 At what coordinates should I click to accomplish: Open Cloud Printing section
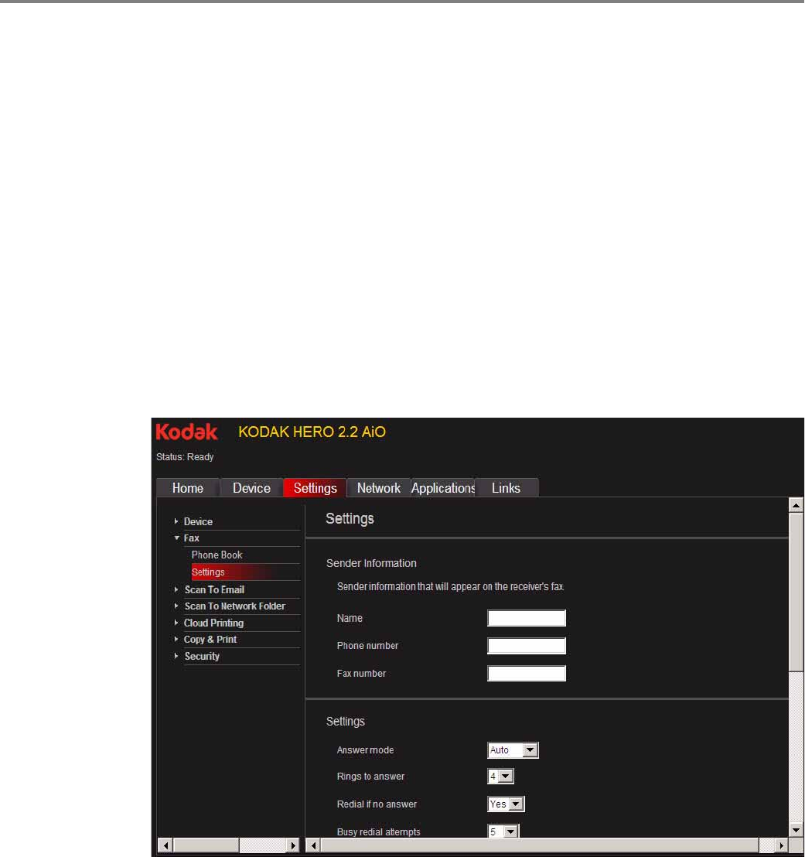[213, 623]
